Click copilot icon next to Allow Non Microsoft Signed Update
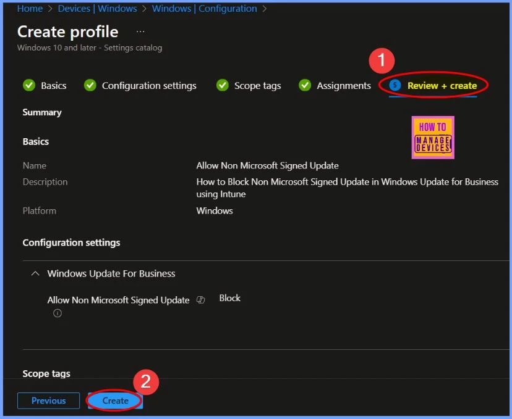This screenshot has width=512, height=419. (200, 300)
